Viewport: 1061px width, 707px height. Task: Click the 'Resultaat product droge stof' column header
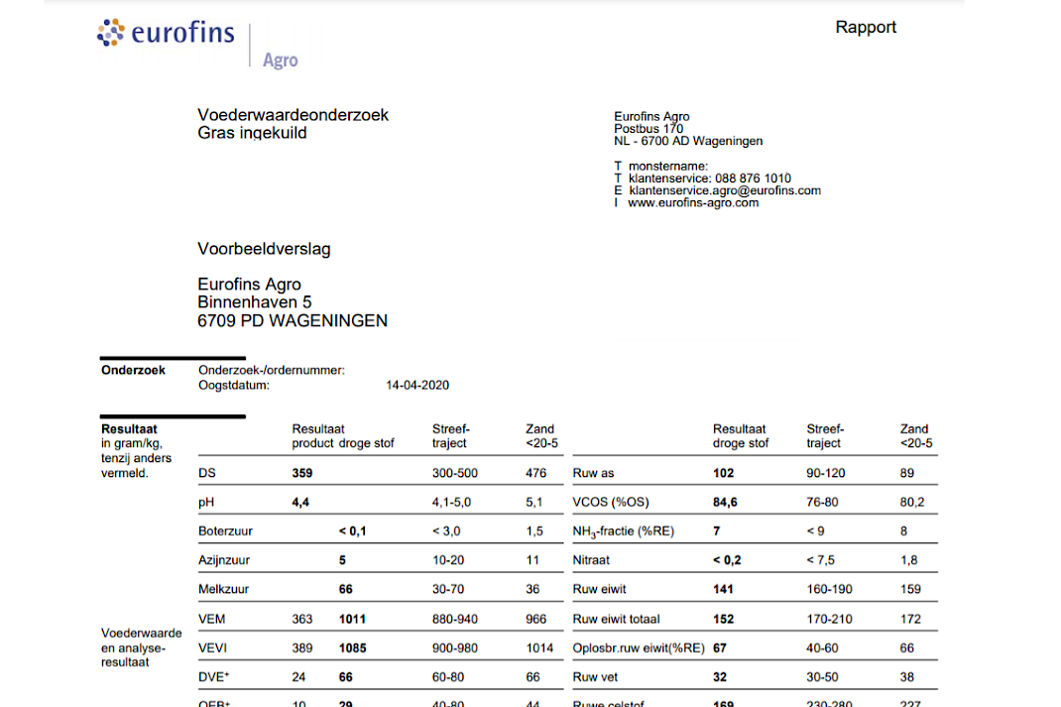tap(342, 436)
